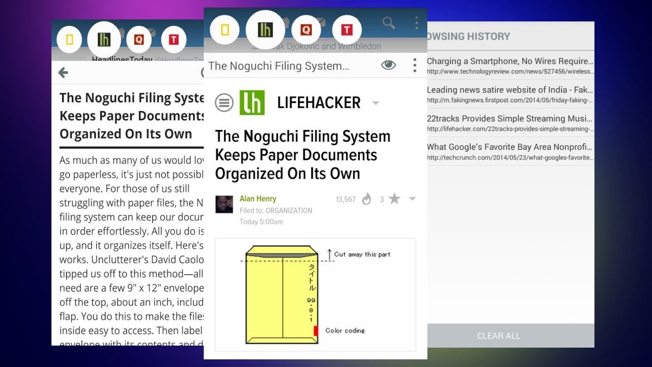Expand the dropdown arrow beside the star

coord(413,199)
